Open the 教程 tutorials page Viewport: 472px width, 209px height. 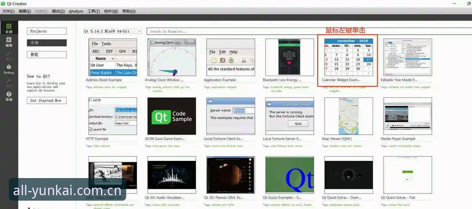[47, 55]
